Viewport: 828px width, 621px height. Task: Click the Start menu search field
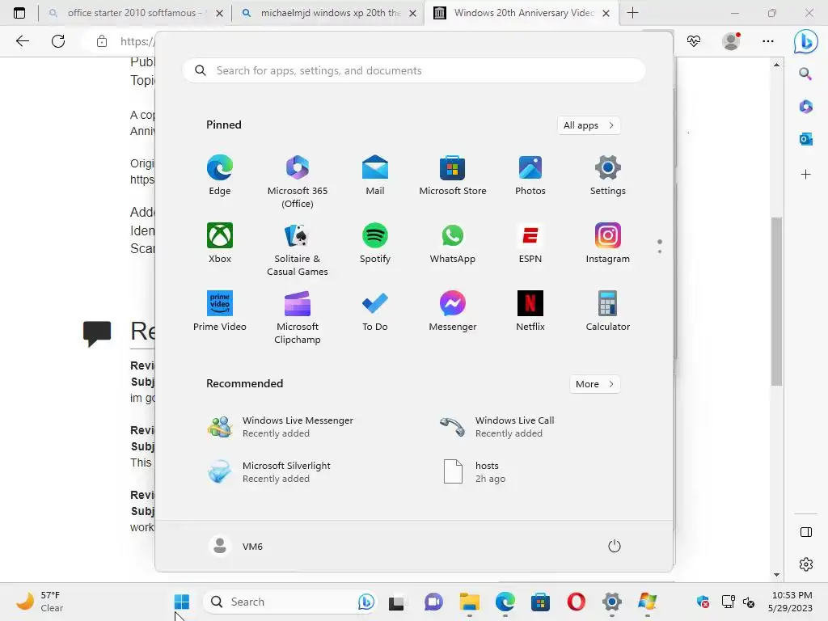tap(414, 70)
